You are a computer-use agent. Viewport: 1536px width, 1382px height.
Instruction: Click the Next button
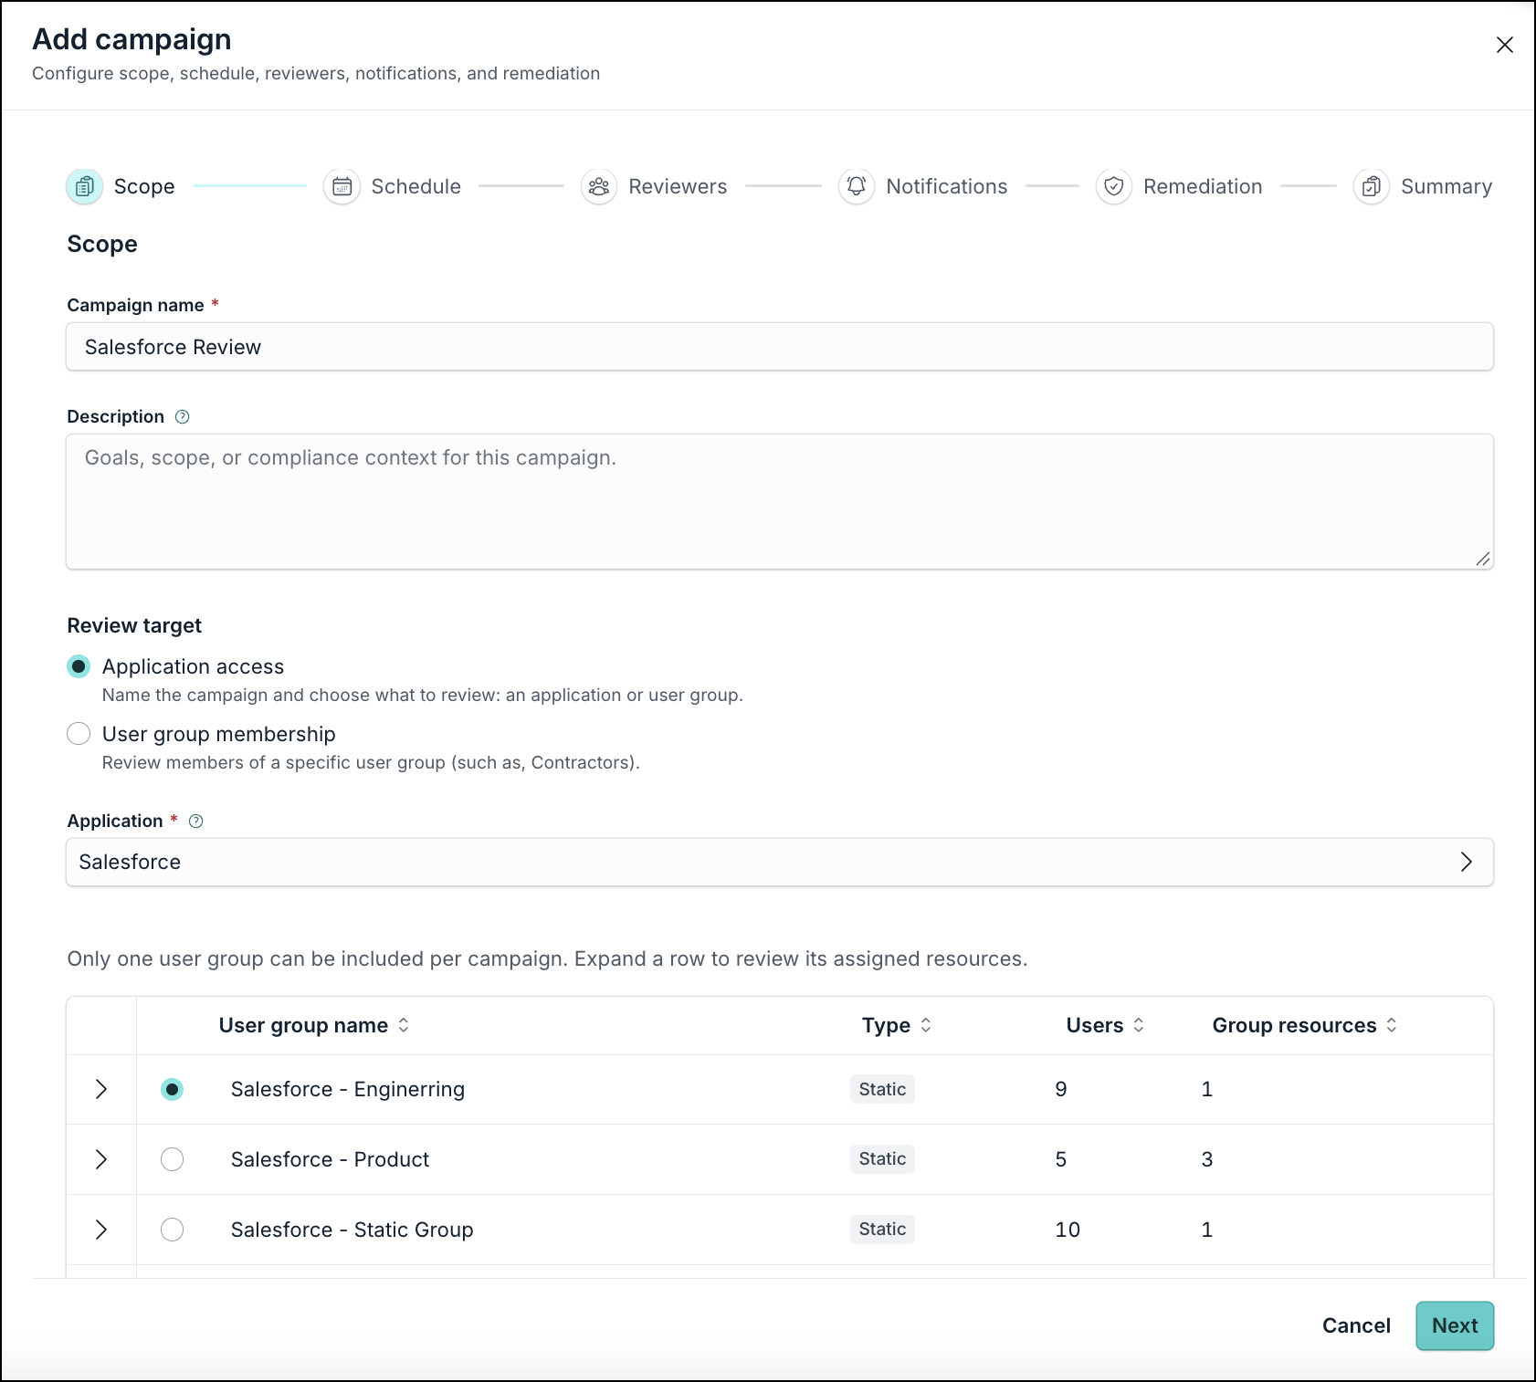[1455, 1325]
